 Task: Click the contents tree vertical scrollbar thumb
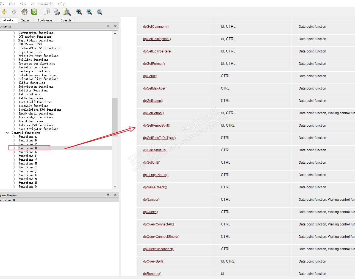tap(115, 117)
